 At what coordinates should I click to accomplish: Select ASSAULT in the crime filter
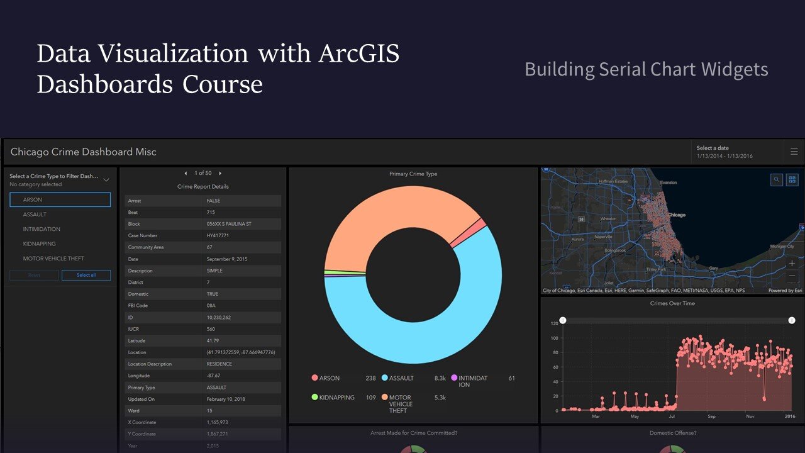(x=60, y=215)
